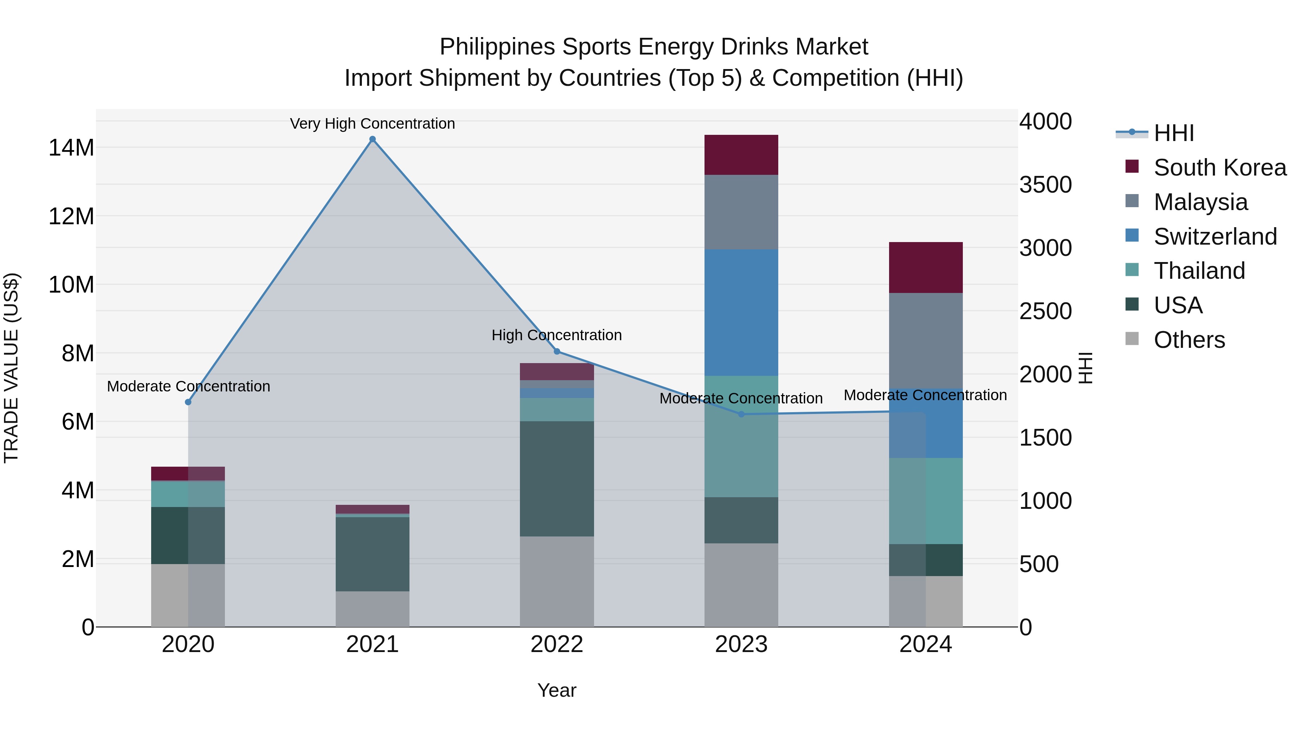Select the 2023 HHI data point
Viewport: 1308px width, 736px height.
pos(741,414)
